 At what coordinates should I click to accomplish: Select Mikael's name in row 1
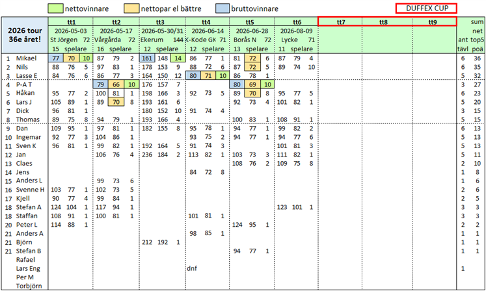[26, 58]
